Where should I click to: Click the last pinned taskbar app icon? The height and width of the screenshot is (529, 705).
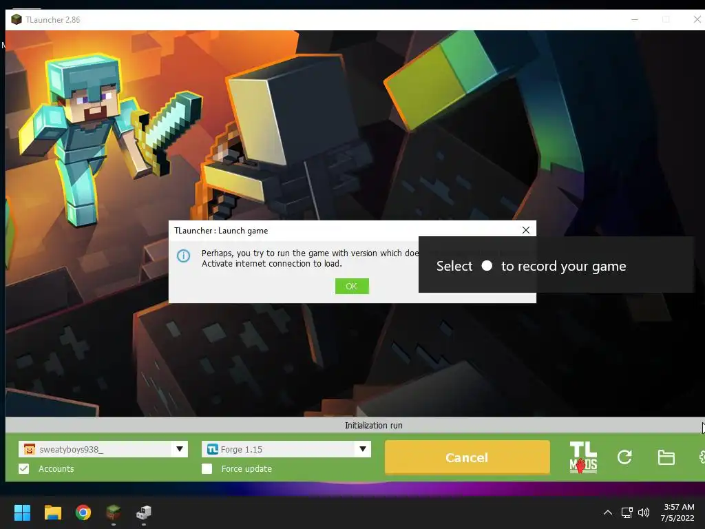tap(144, 512)
